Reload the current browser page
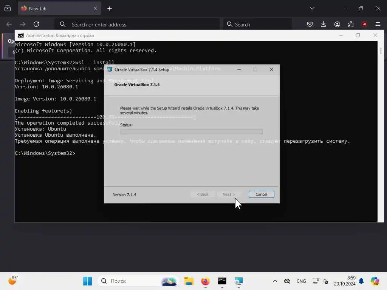The image size is (387, 290). 36,24
